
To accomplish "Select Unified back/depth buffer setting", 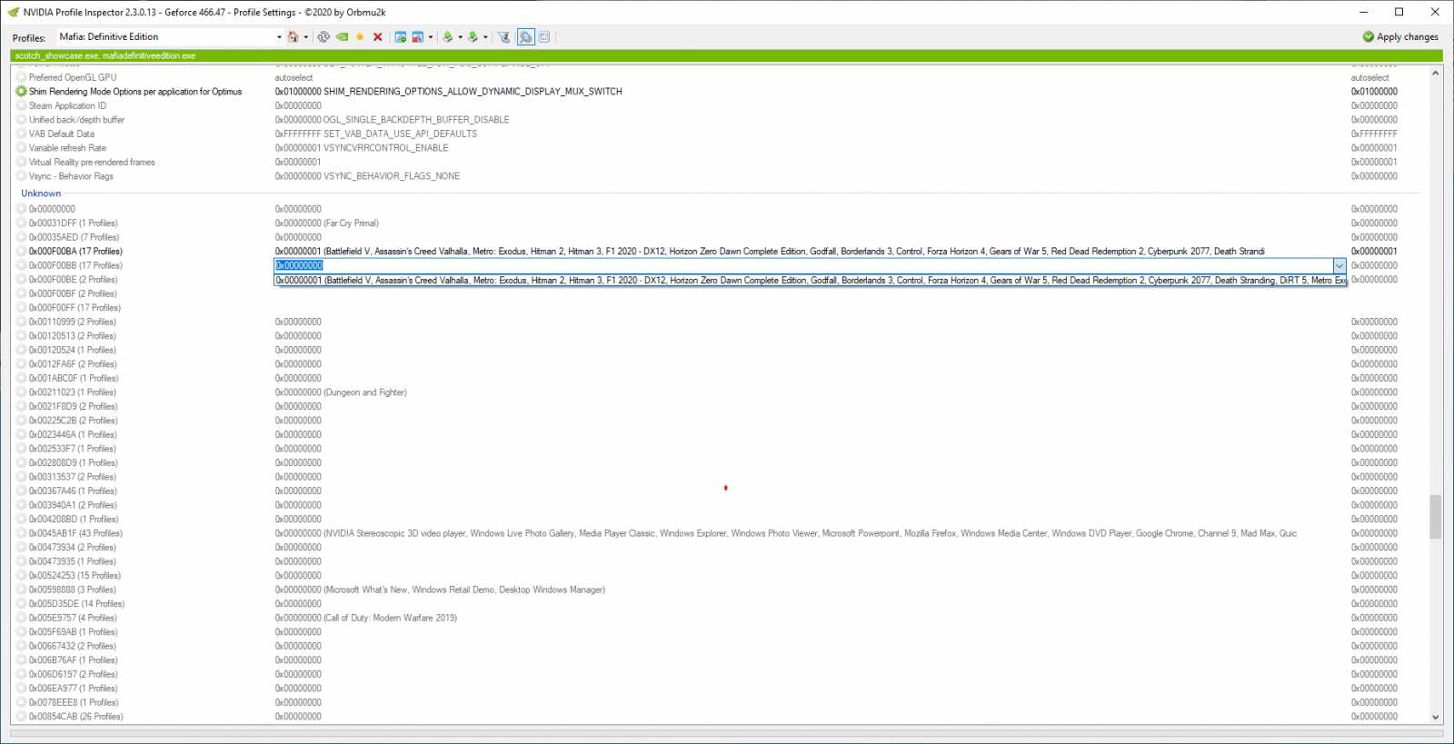I will pos(76,120).
